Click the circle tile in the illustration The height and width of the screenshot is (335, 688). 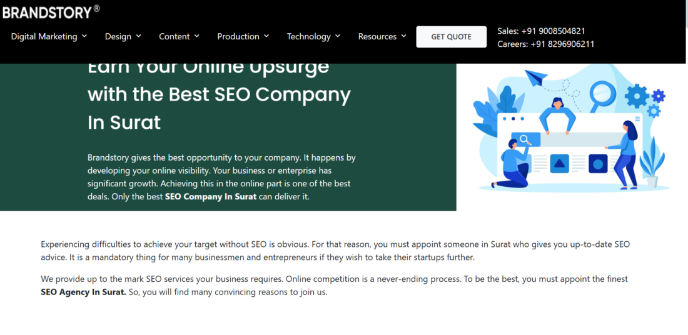coord(598,164)
